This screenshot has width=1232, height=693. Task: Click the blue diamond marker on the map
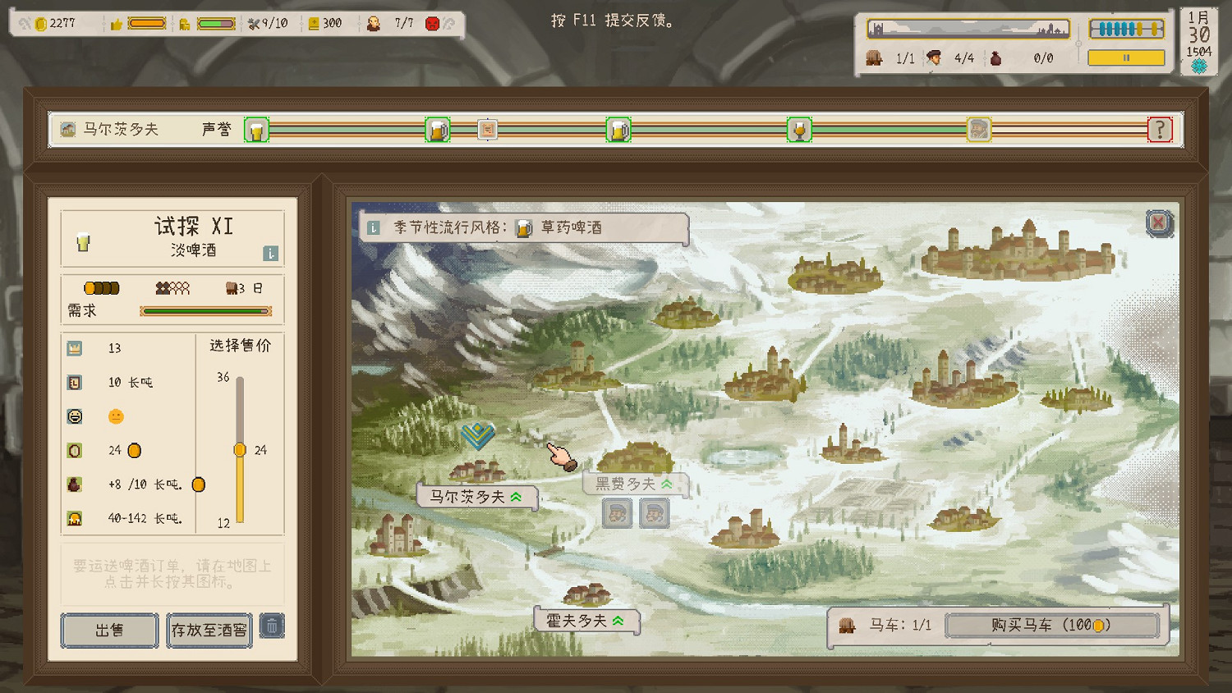tap(477, 434)
